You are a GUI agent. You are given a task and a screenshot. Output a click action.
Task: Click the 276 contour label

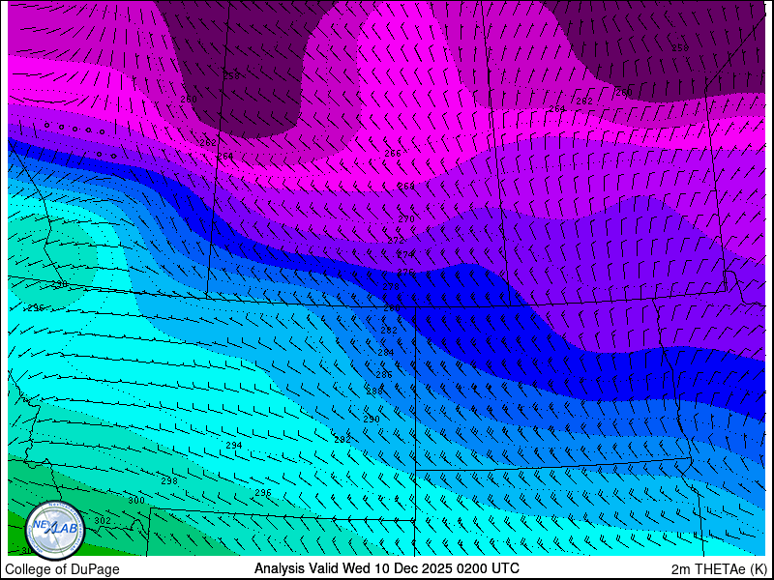click(x=405, y=273)
